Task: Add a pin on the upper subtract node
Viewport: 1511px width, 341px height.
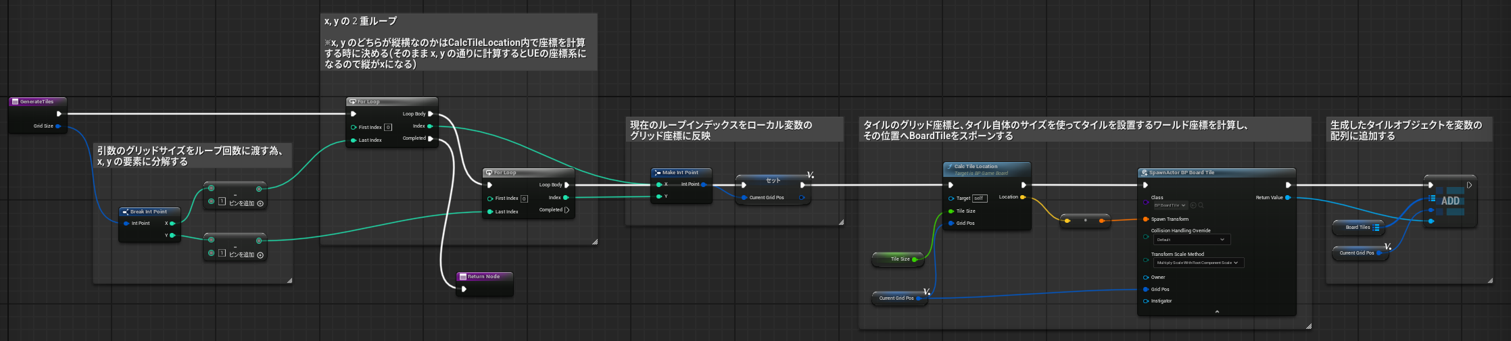Action: (260, 203)
